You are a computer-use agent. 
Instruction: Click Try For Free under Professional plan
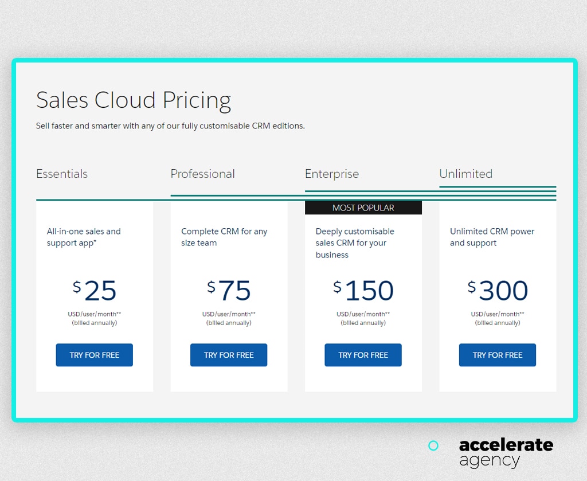coord(229,355)
